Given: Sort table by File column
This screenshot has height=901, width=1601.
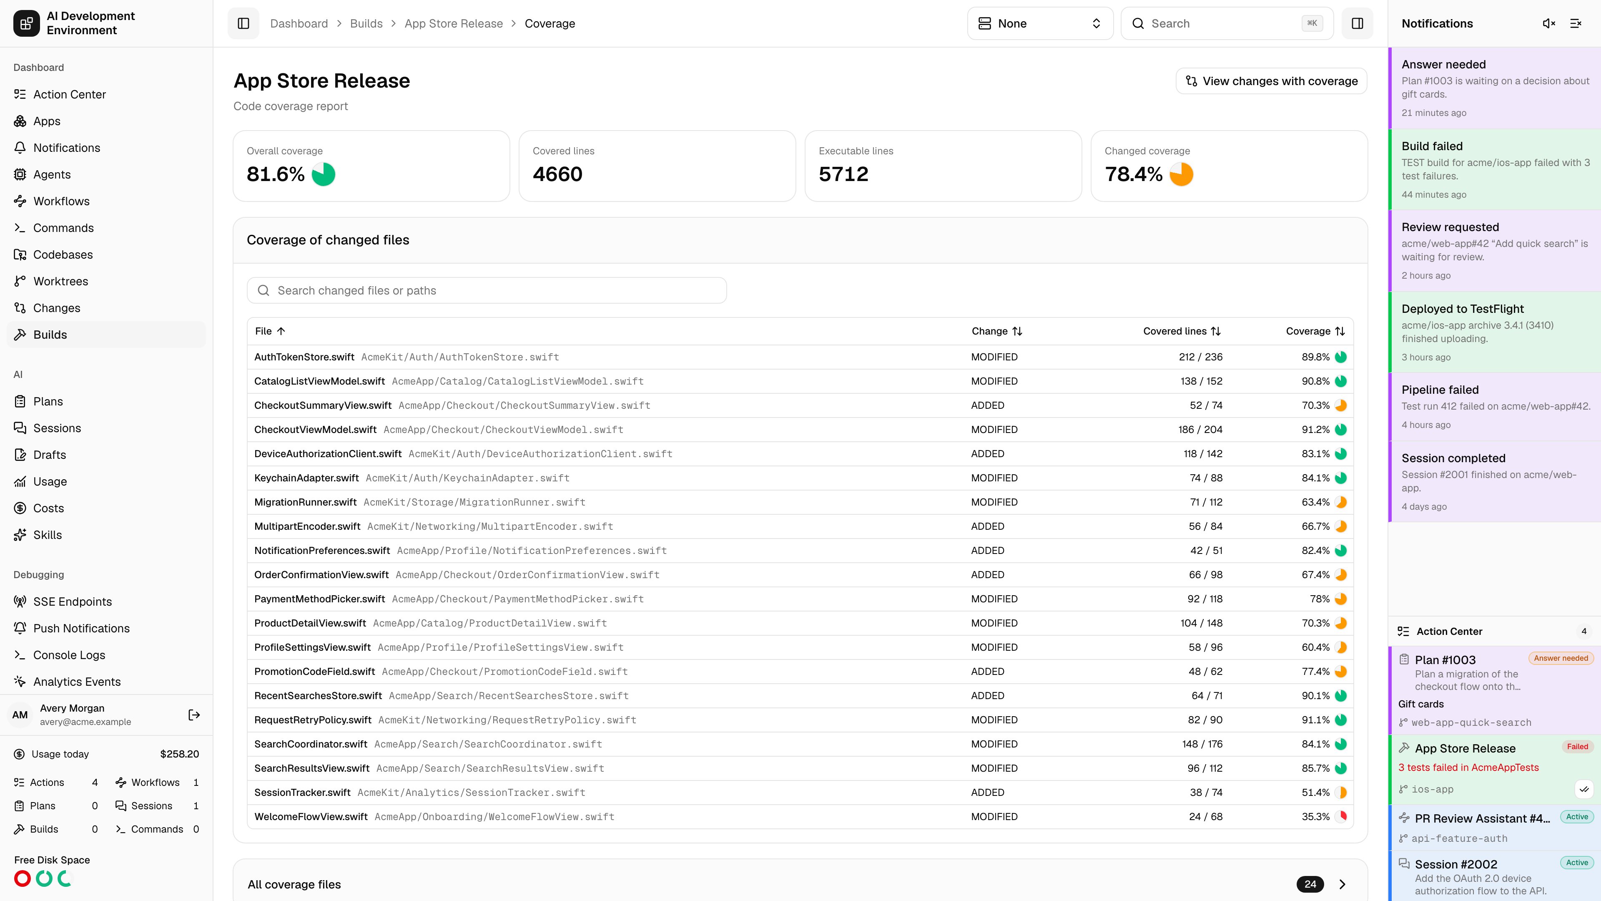Looking at the screenshot, I should pyautogui.click(x=270, y=332).
